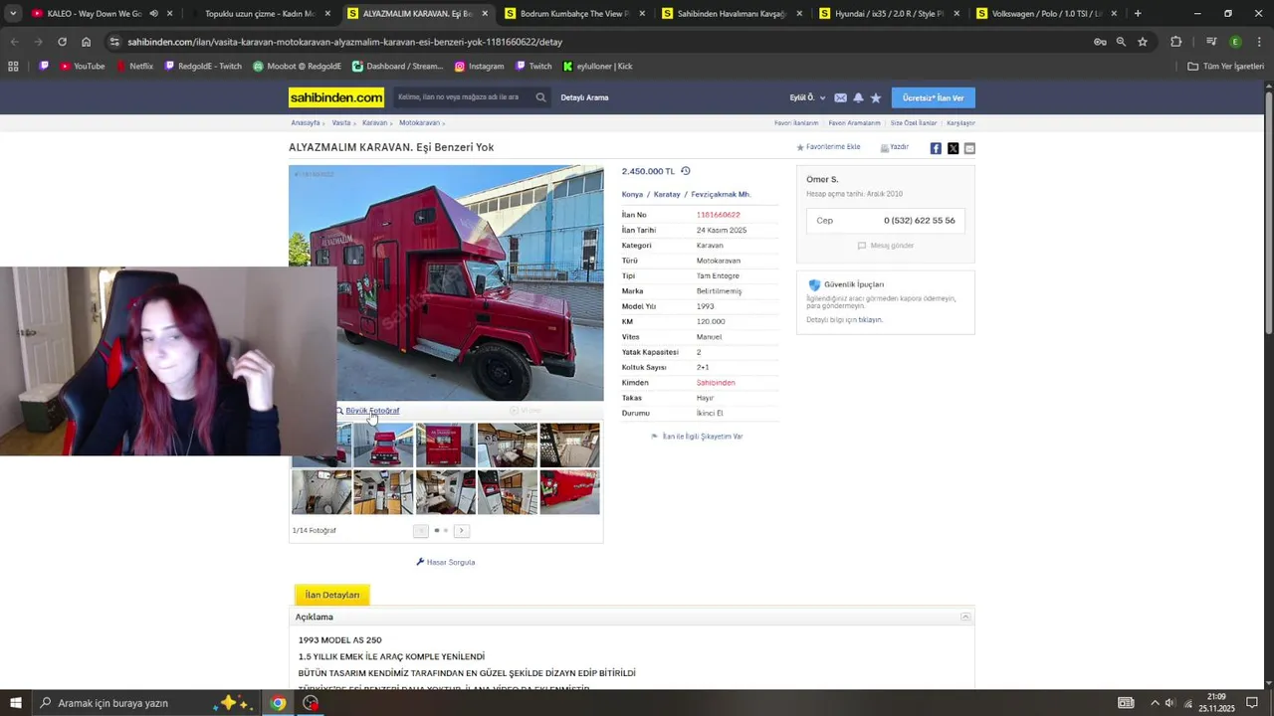Click the sahibinden.com logo
1274x716 pixels.
point(336,97)
